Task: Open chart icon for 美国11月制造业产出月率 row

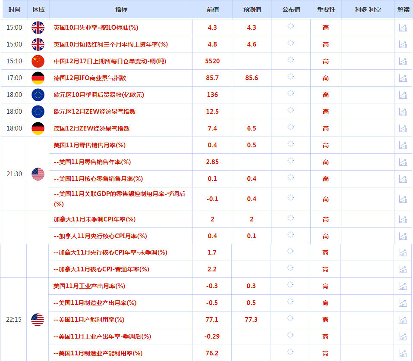Action: click(x=403, y=303)
